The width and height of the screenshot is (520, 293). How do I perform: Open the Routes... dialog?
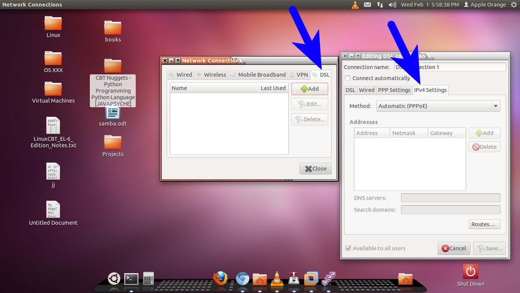(484, 224)
